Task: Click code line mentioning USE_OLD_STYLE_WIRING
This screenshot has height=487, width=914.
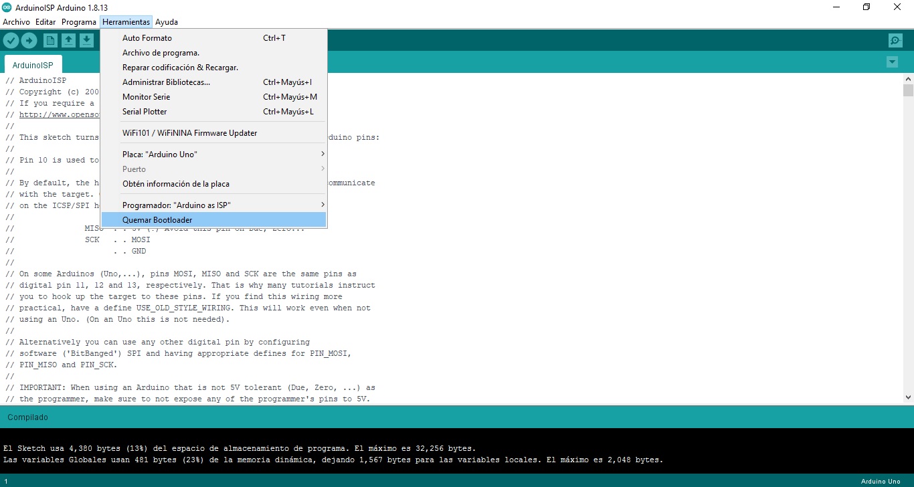Action: (x=188, y=308)
